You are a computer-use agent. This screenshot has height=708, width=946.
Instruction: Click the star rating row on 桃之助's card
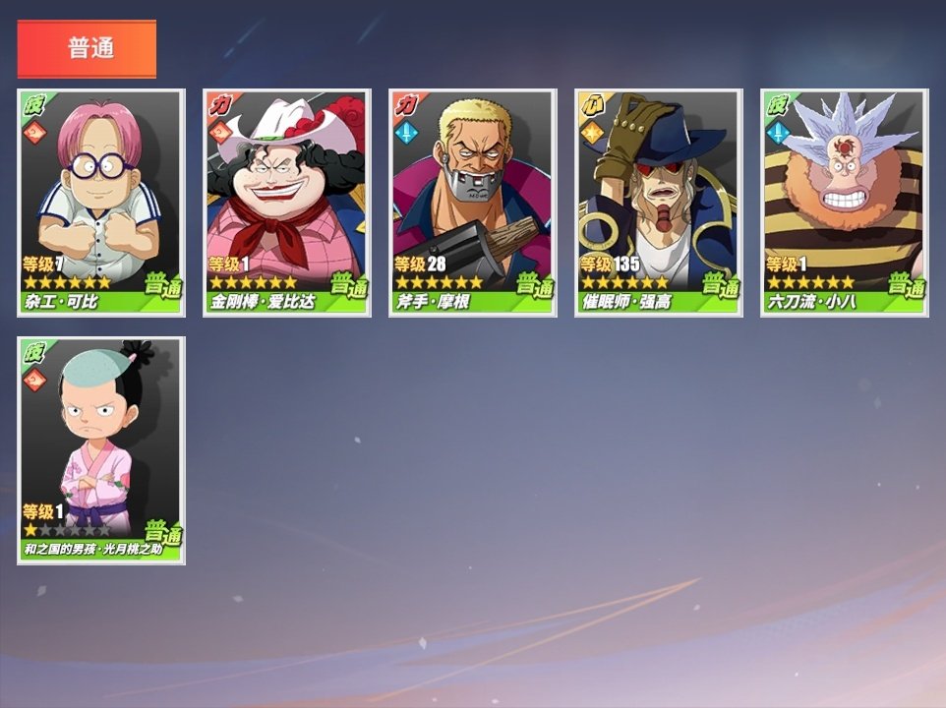[67, 530]
